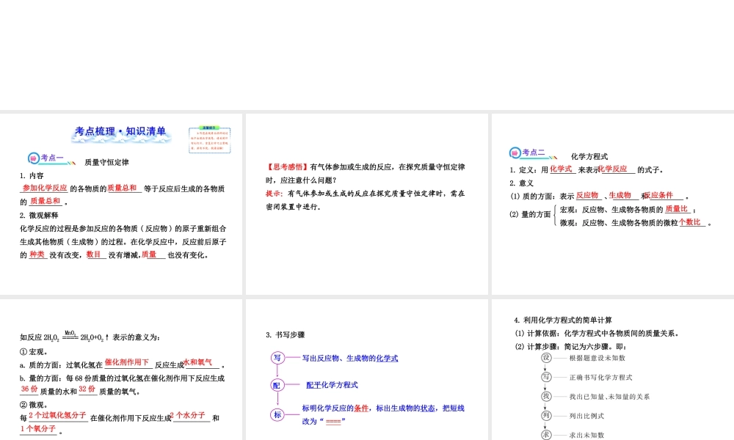This screenshot has height=440, width=734.
Task: Click the red answer 36份
Action: 29,389
